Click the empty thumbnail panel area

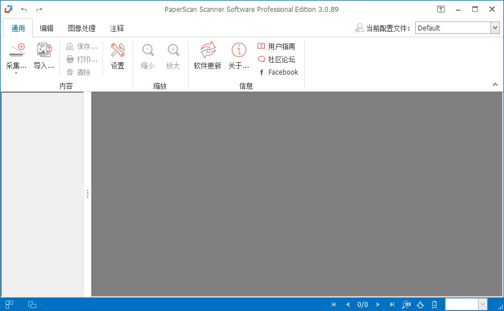coord(42,194)
